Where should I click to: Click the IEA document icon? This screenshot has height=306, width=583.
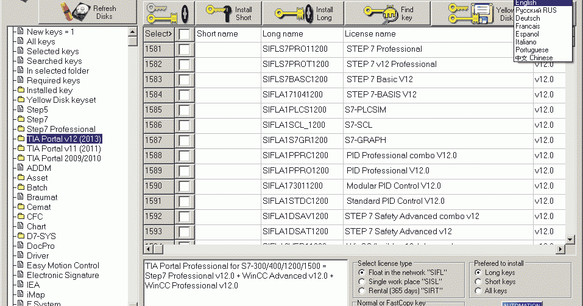[21, 284]
